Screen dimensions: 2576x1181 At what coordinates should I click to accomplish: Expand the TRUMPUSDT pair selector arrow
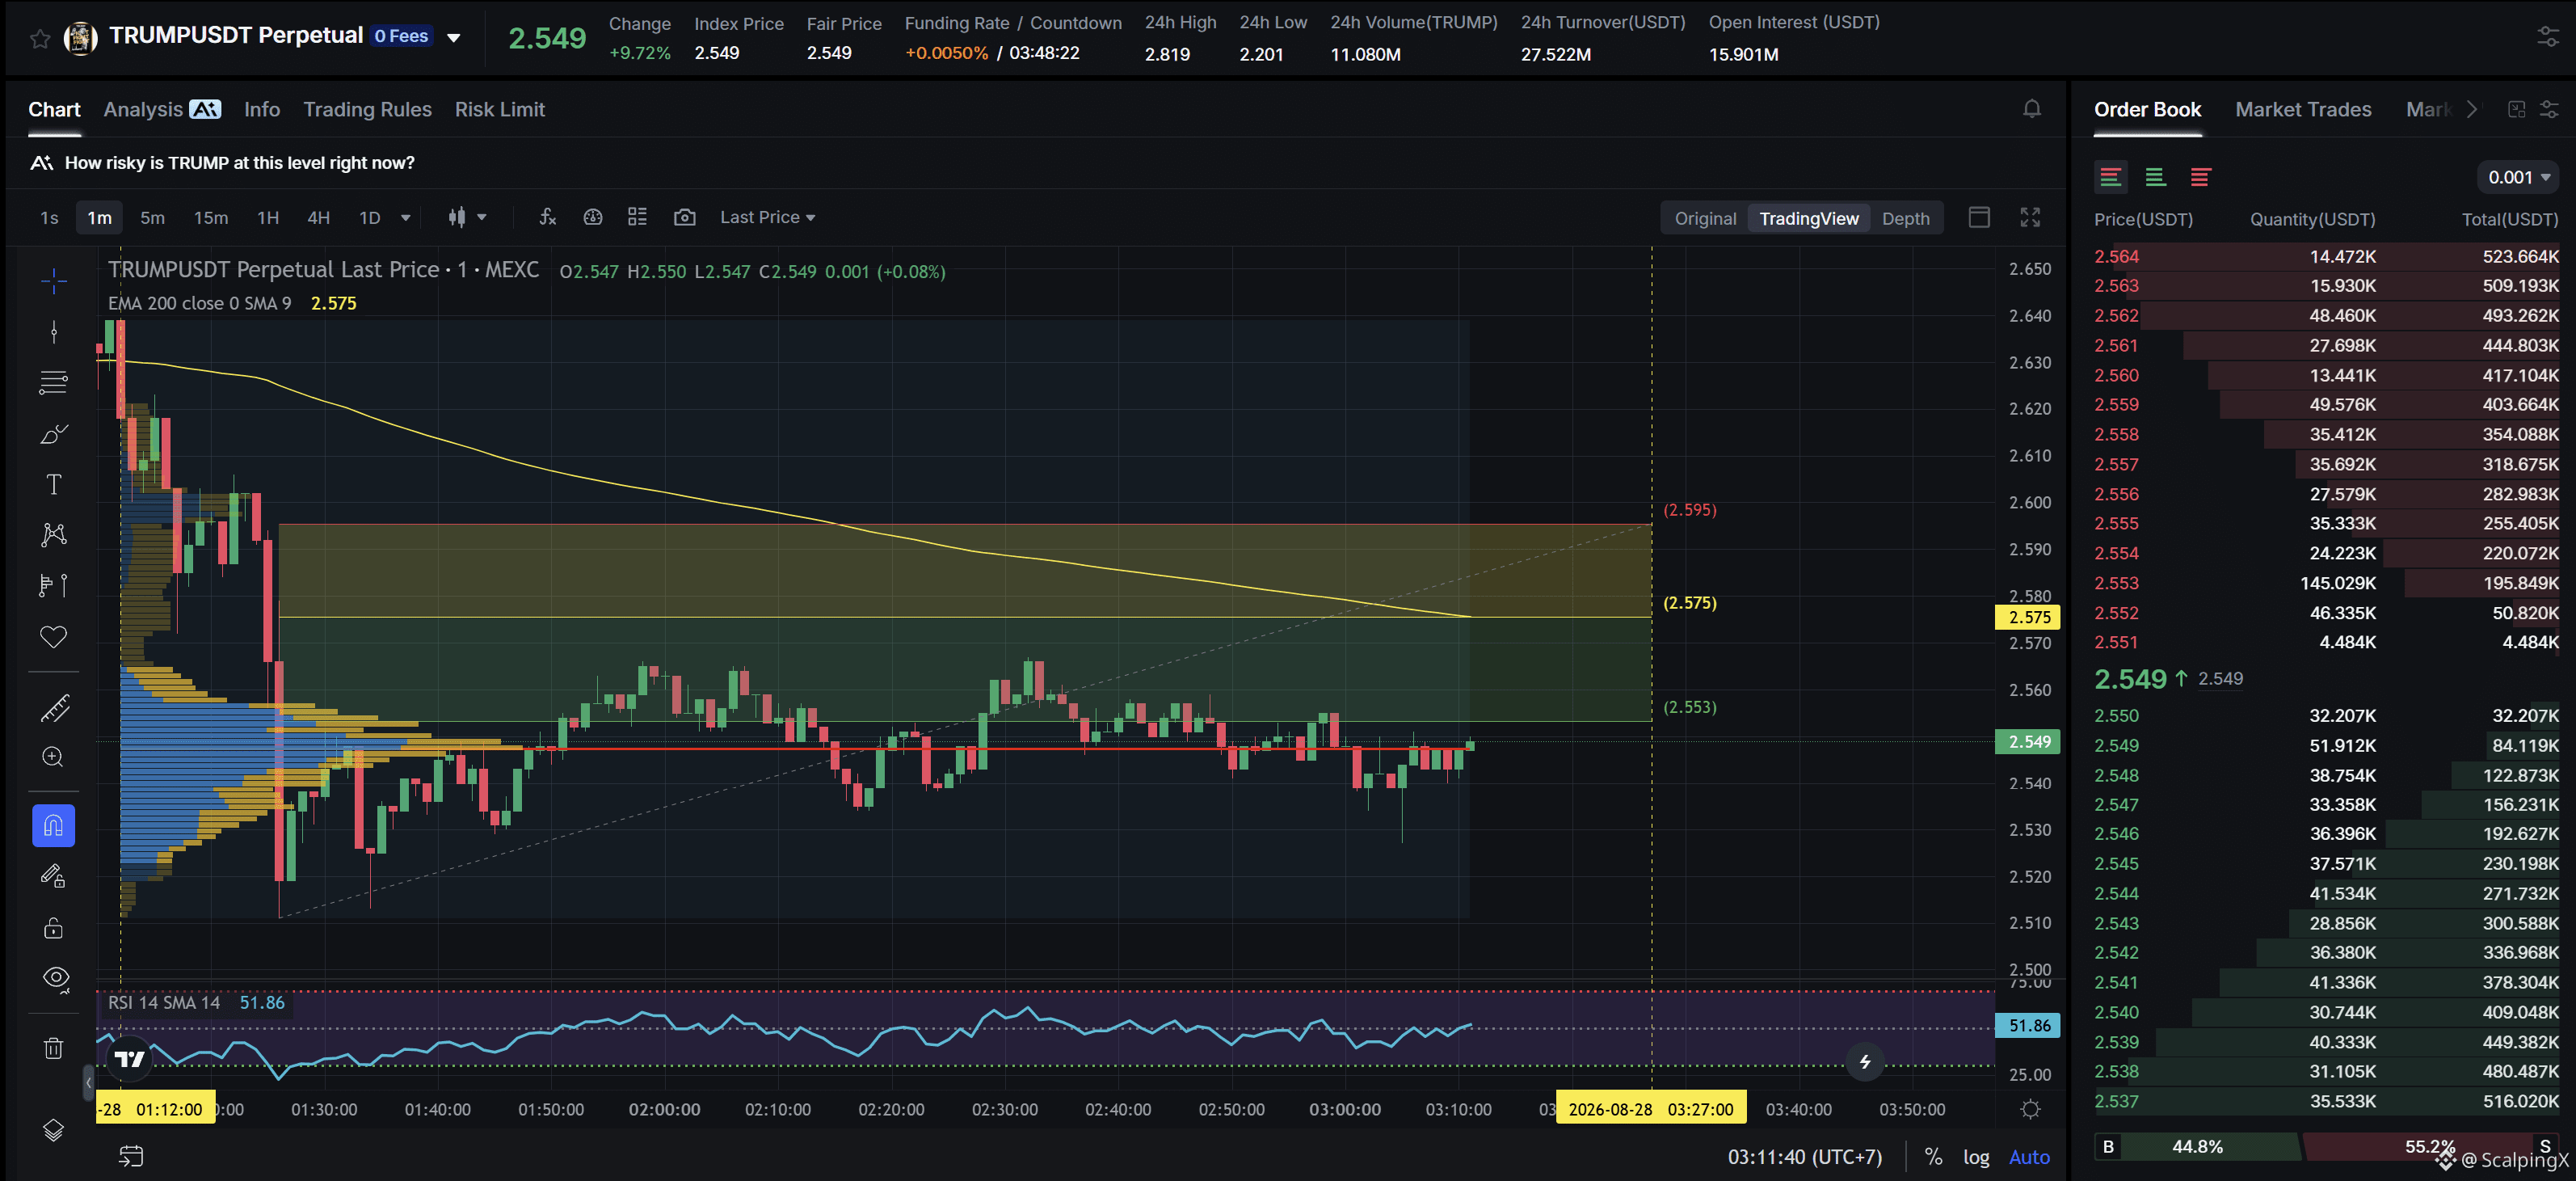pyautogui.click(x=454, y=38)
